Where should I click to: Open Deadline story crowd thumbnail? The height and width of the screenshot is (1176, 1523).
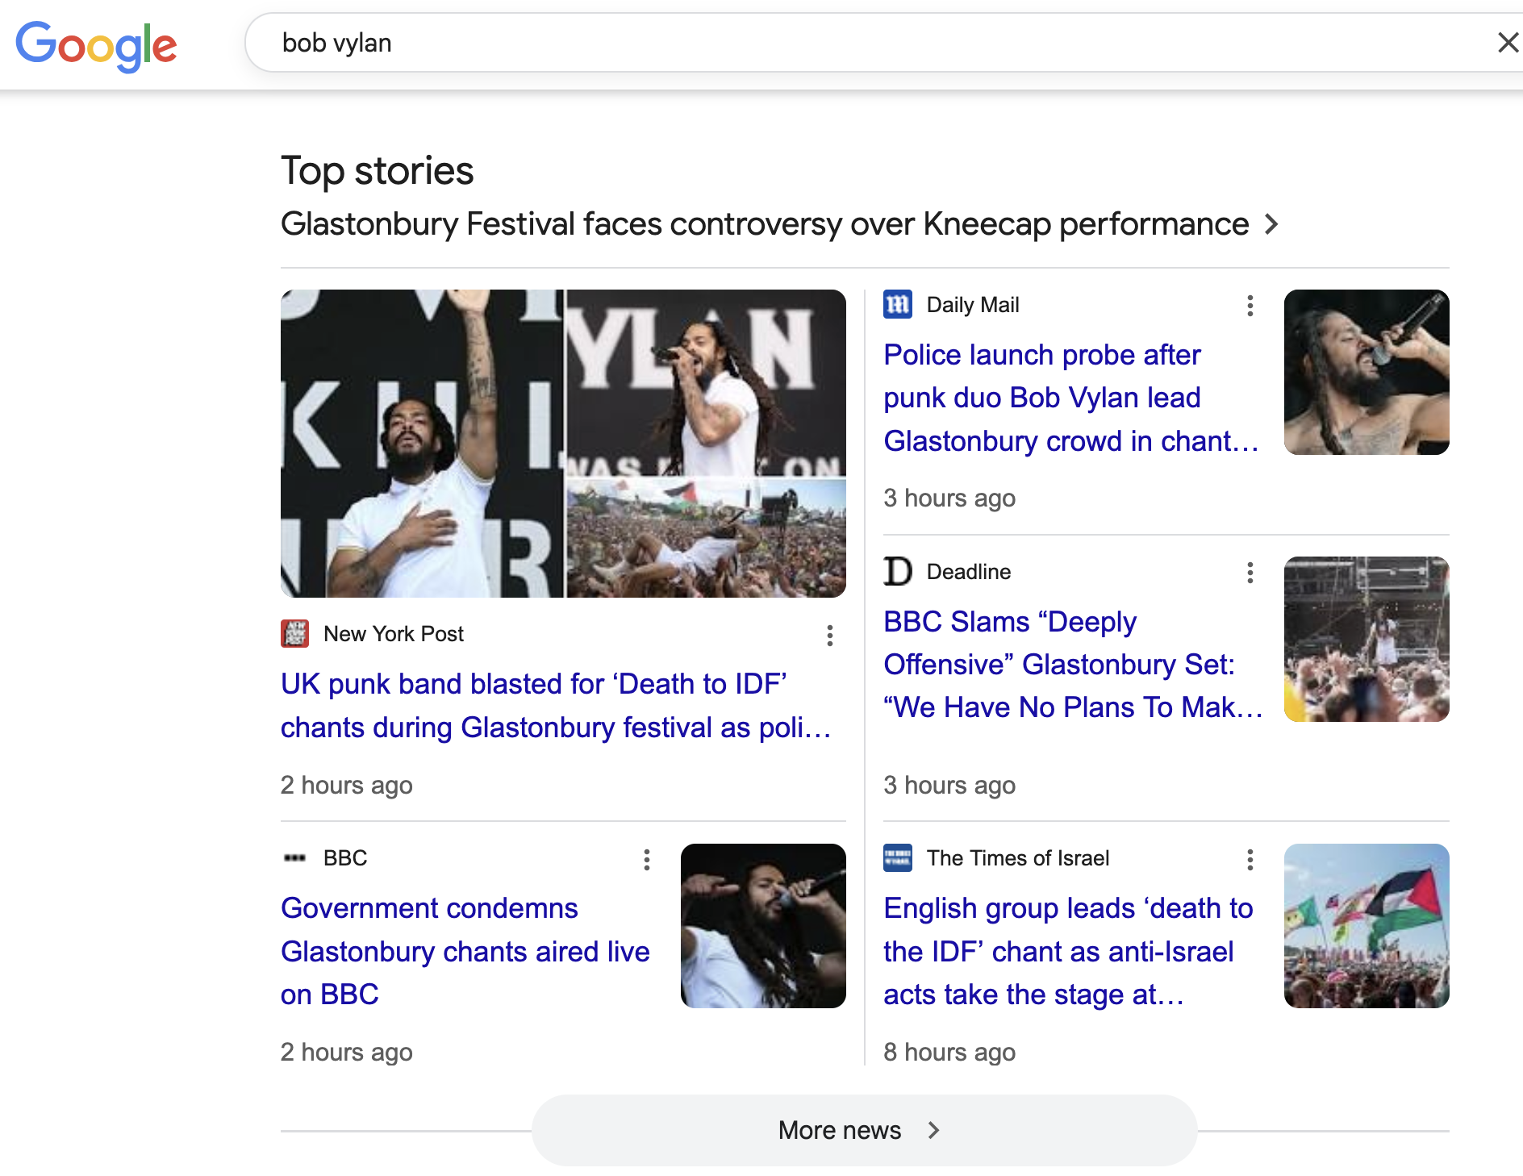click(x=1367, y=639)
